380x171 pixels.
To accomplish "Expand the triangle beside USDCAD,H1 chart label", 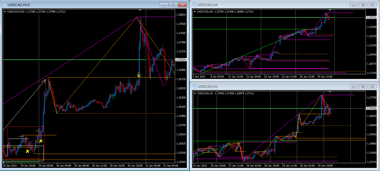I will click(x=195, y=93).
